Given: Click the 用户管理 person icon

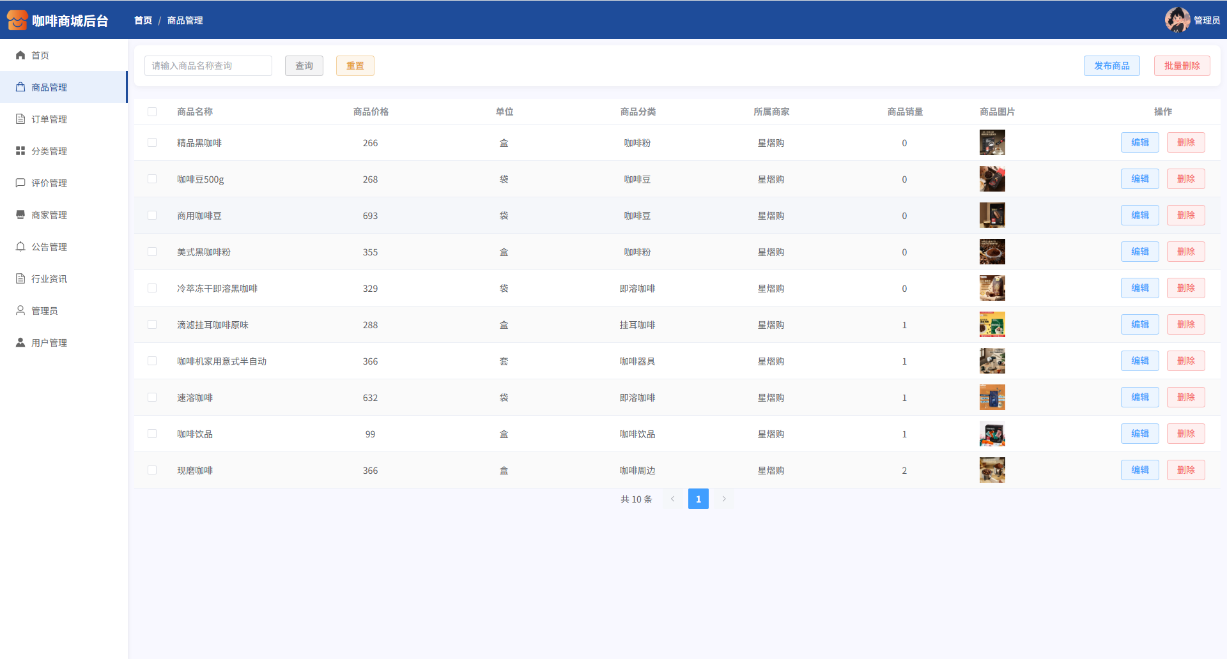Looking at the screenshot, I should click(x=20, y=343).
